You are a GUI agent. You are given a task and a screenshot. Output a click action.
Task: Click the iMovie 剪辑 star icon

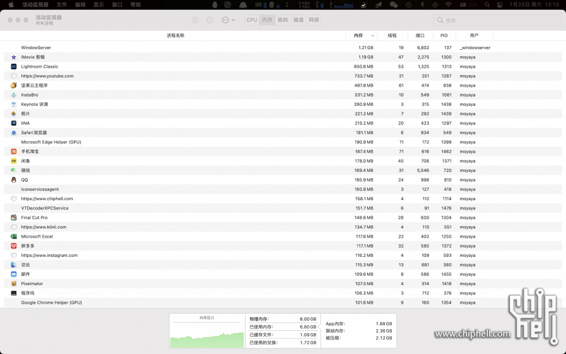tap(14, 57)
